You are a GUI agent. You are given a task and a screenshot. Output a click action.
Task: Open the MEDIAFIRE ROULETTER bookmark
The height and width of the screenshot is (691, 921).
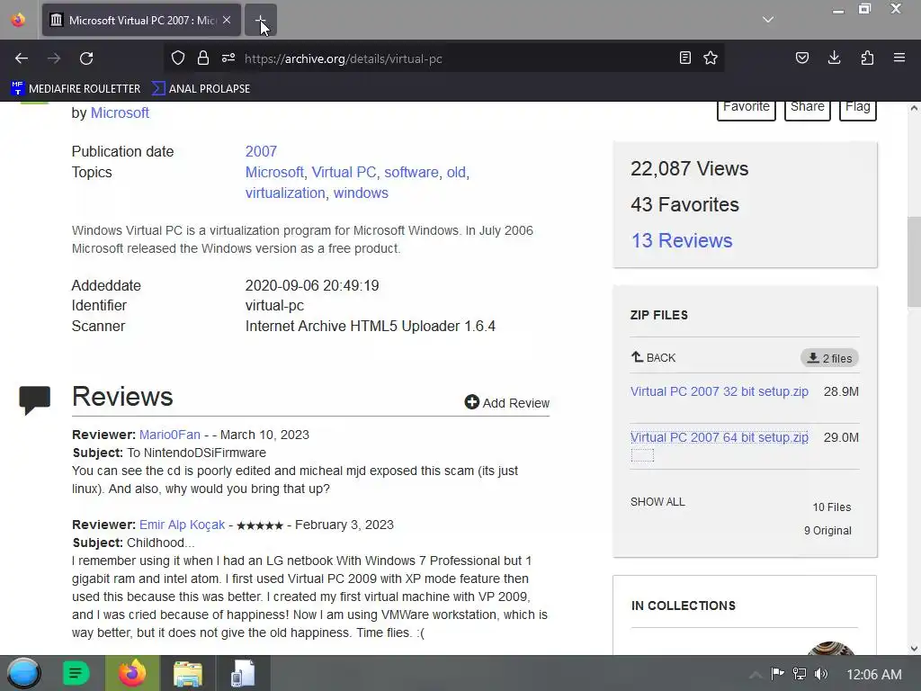coord(76,88)
